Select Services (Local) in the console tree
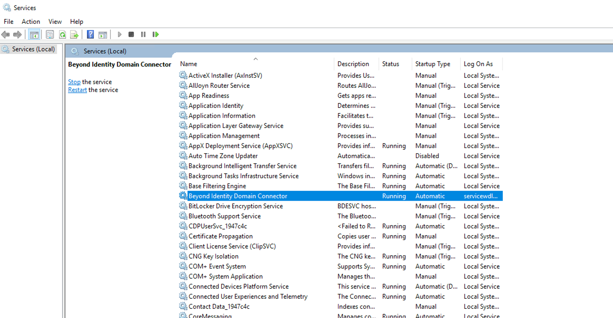Viewport: 613px width, 318px height. (33, 49)
